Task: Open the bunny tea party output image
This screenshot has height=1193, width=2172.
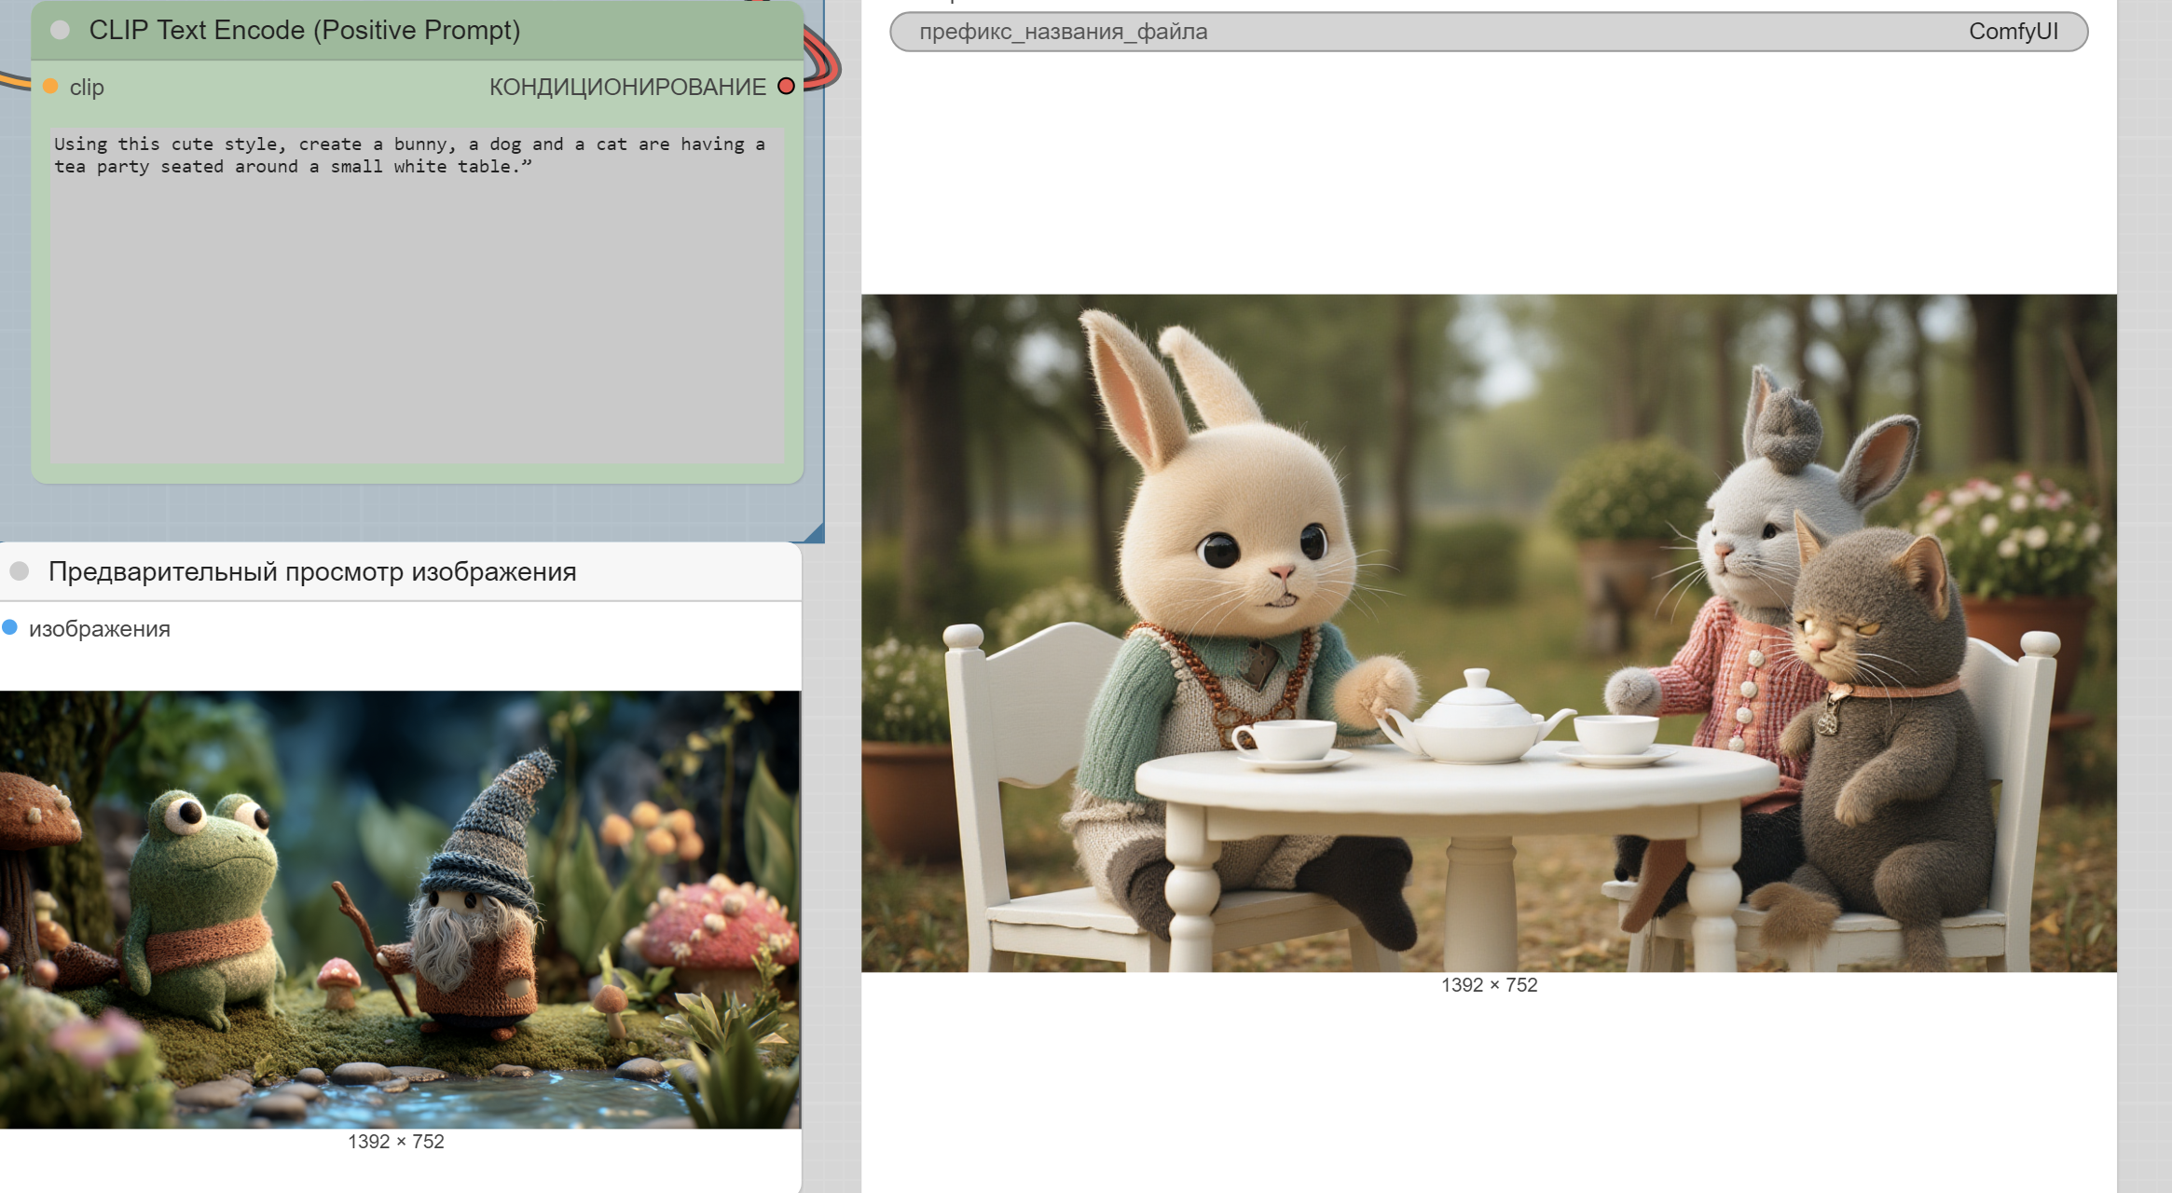Action: [x=1488, y=633]
